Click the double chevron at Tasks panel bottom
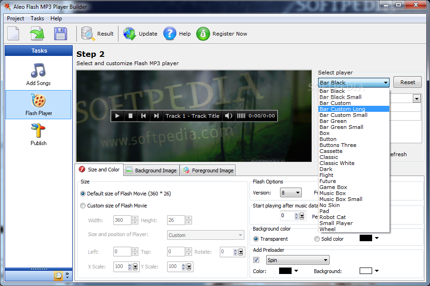The width and height of the screenshot is (430, 286). pos(67,275)
